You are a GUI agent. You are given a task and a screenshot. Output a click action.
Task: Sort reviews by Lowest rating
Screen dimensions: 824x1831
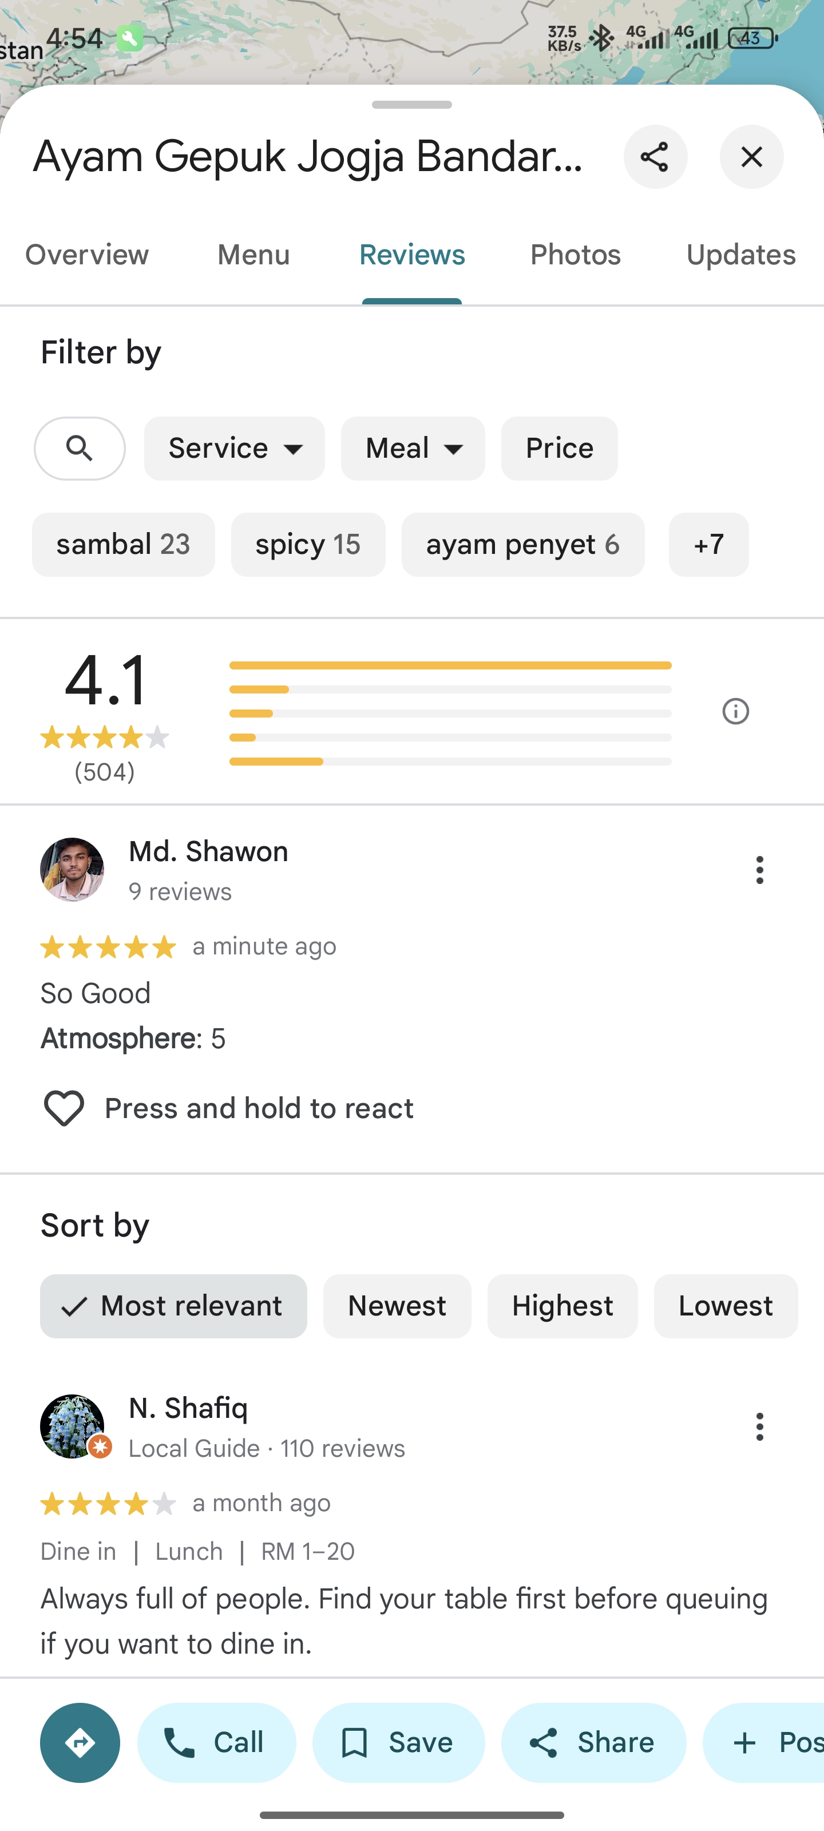pyautogui.click(x=725, y=1306)
